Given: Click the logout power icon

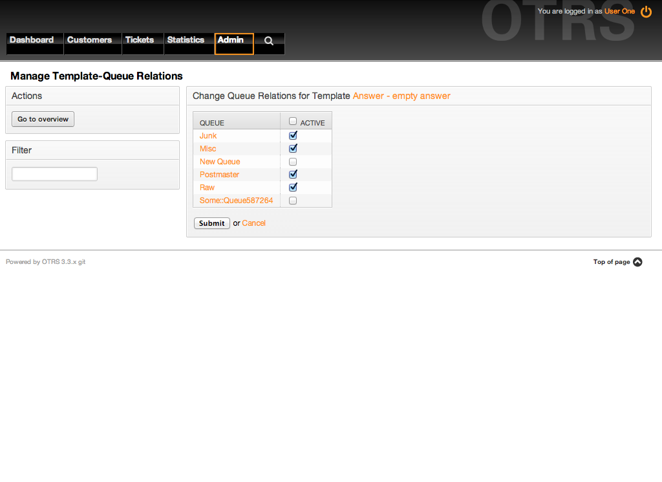Looking at the screenshot, I should tap(646, 12).
